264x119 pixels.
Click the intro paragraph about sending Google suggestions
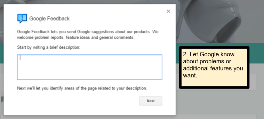(88, 35)
